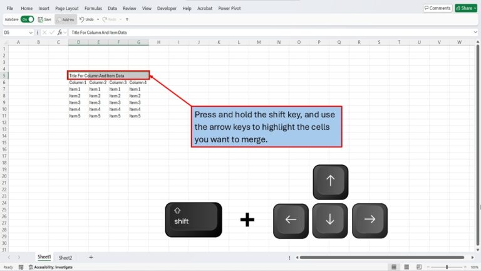Click the cell containing Column 1
Image resolution: width=481 pixels, height=271 pixels.
click(x=78, y=82)
